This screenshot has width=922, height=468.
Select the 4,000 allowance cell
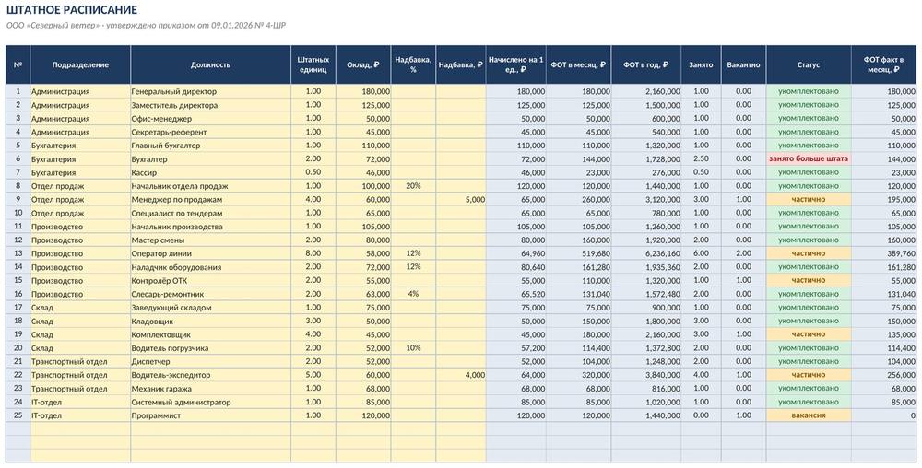(x=461, y=375)
